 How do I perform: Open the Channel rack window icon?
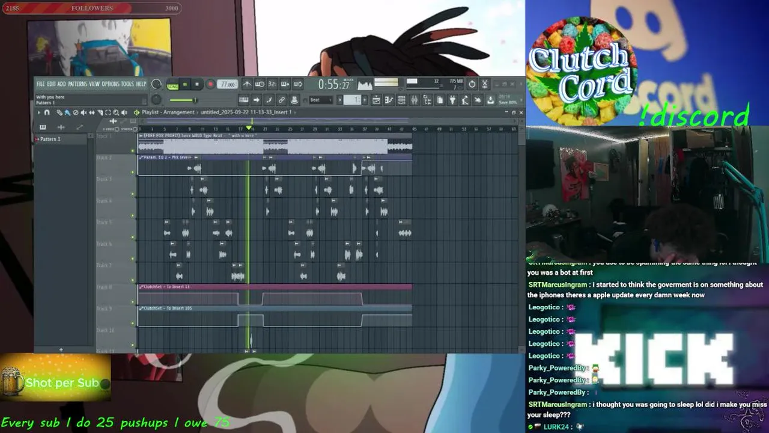click(402, 100)
